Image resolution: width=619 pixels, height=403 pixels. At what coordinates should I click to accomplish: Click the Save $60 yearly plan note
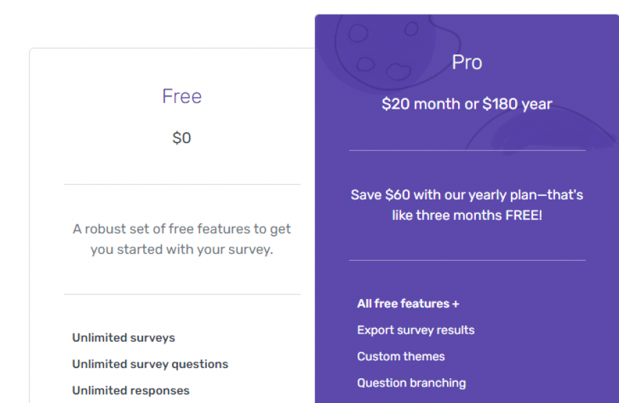[467, 205]
